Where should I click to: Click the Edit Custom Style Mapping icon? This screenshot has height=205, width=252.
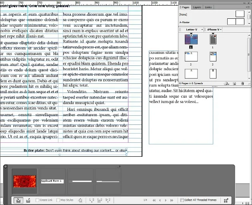tap(80, 200)
